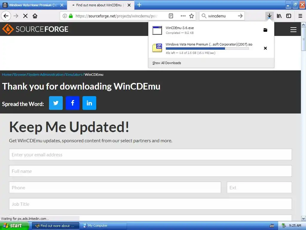Open System Administration breadcrumb link
The width and height of the screenshot is (306, 230).
46,75
